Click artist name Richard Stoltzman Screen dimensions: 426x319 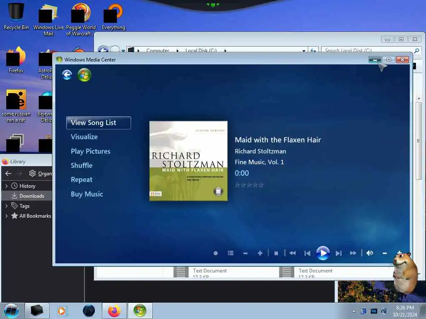point(260,151)
